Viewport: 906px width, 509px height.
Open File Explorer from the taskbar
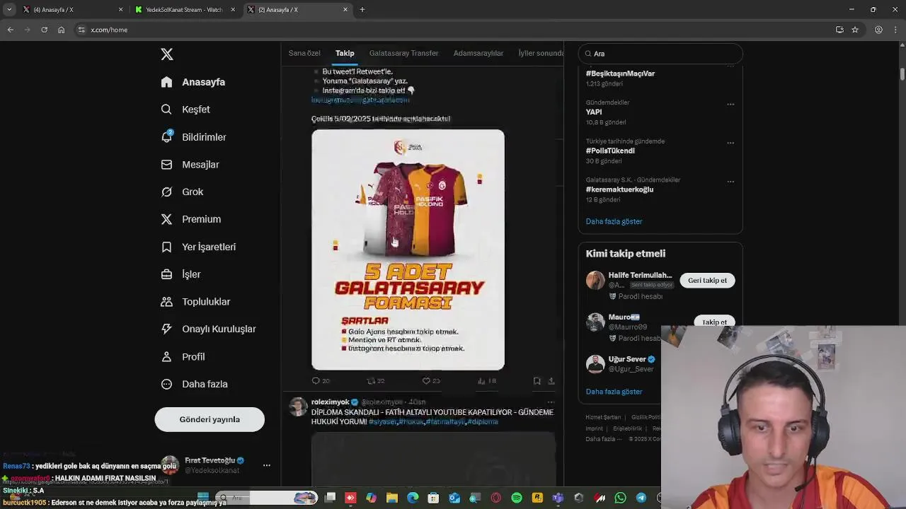coord(391,498)
